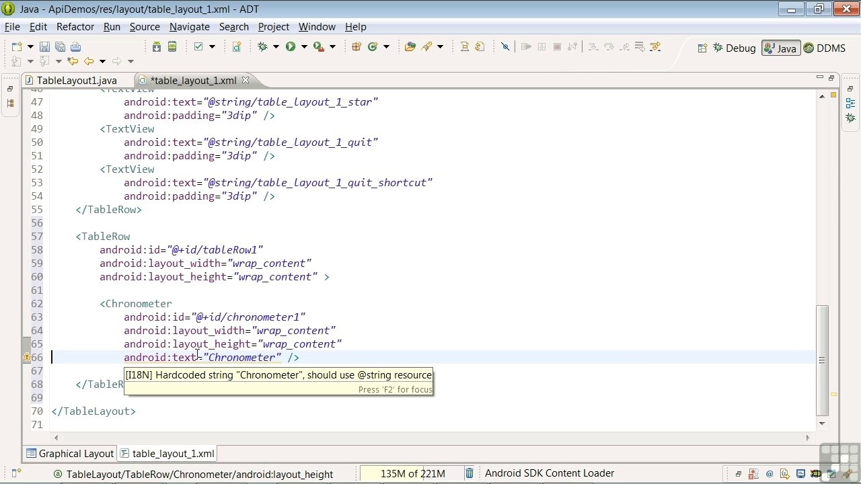Click the Last Edit Location arrow icon
861x484 pixels.
click(72, 61)
